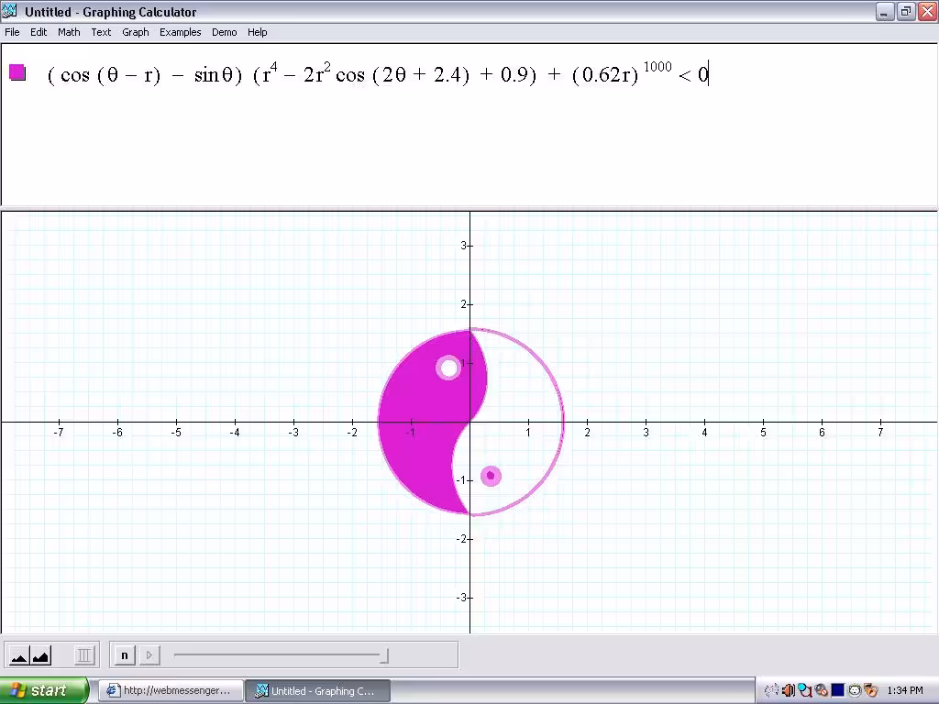This screenshot has width=939, height=704.
Task: Click the speaker volume tray icon
Action: 788,690
